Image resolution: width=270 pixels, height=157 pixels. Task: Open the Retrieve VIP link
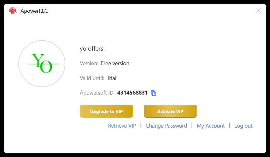pyautogui.click(x=122, y=126)
